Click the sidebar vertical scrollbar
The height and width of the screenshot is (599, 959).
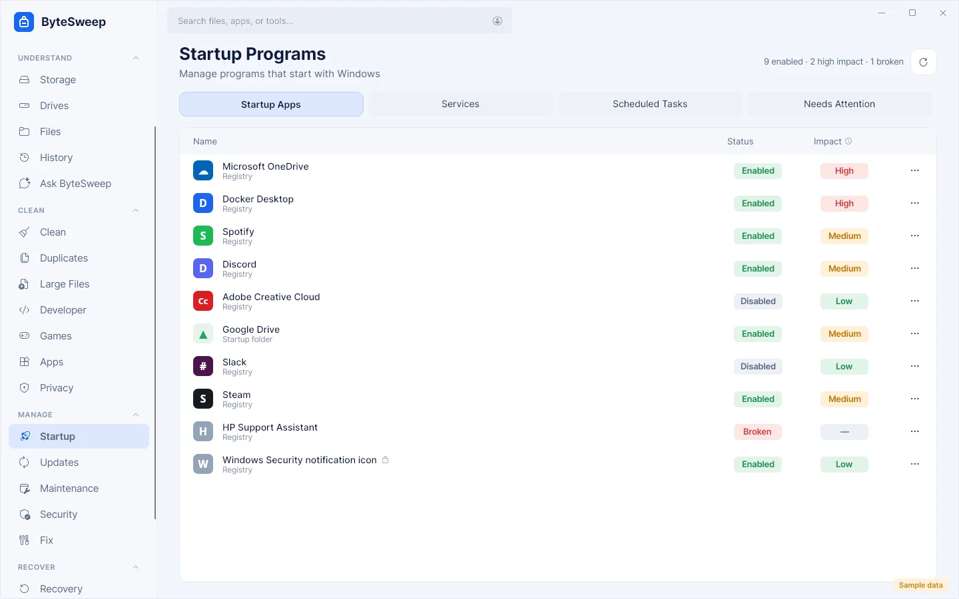pos(155,323)
